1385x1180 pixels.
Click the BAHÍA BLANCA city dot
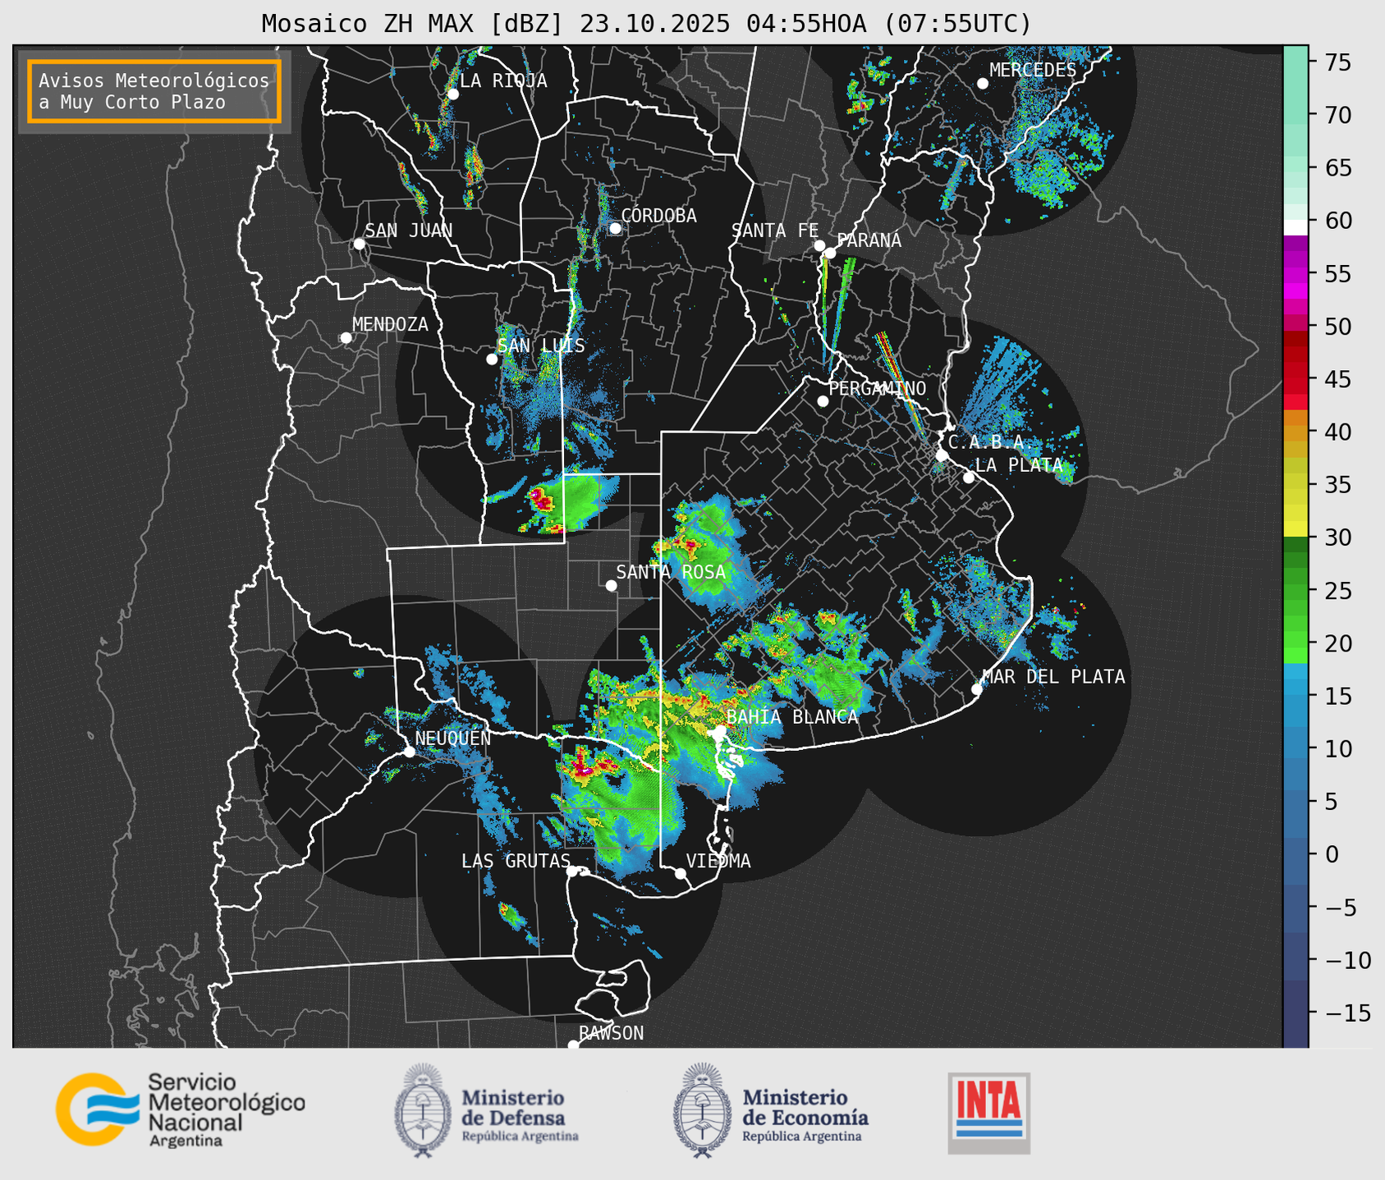[720, 730]
